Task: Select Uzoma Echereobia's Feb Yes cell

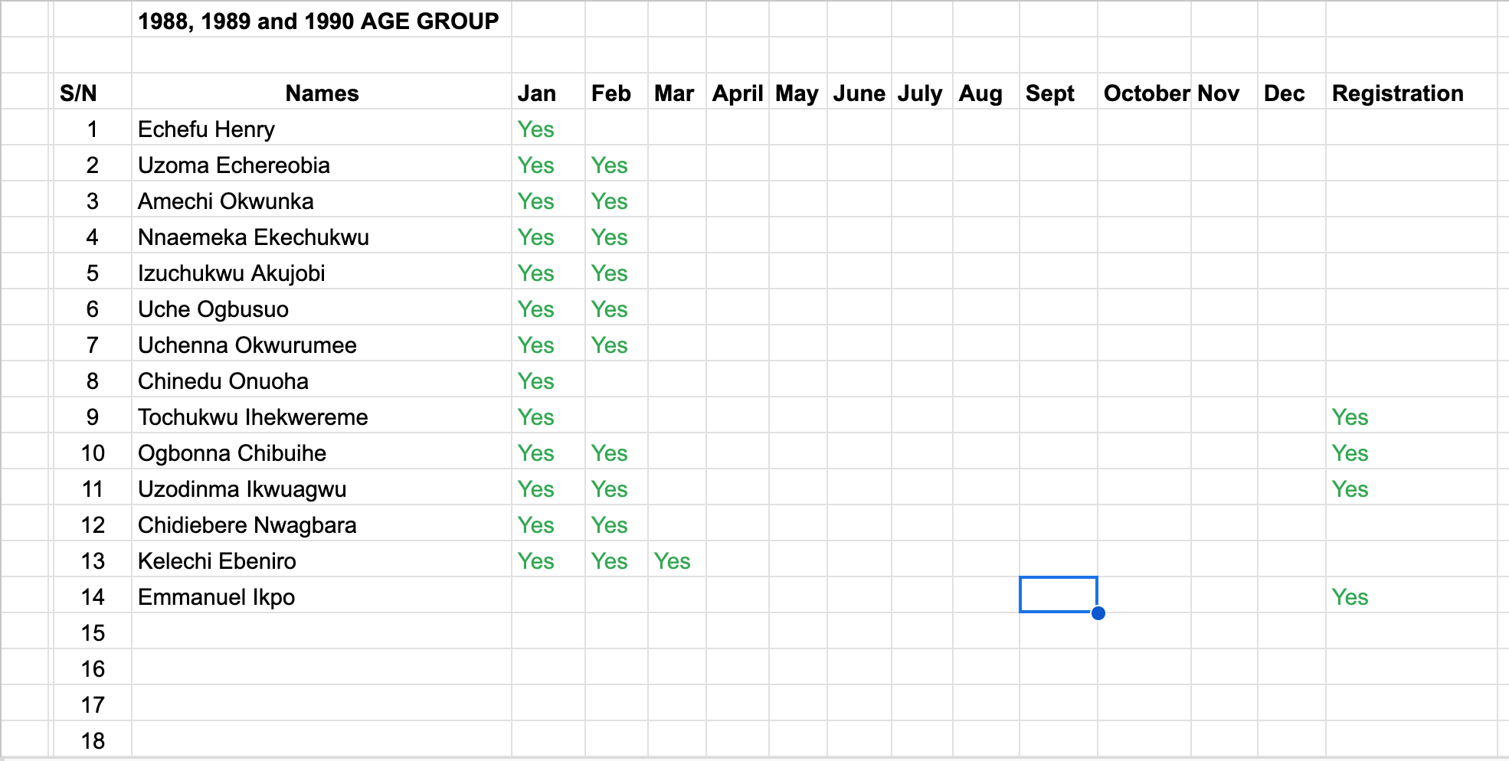Action: (x=610, y=165)
